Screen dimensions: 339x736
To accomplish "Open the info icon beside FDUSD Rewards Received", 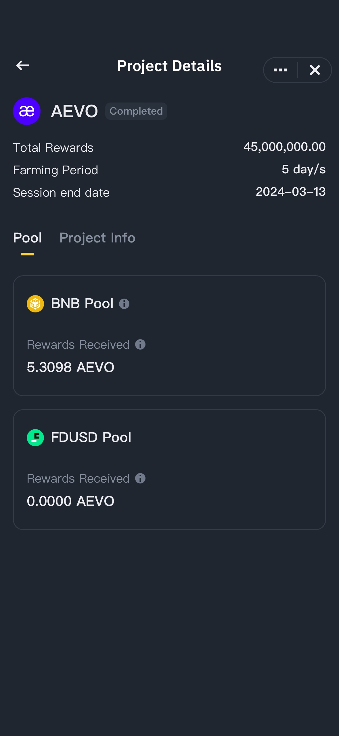I will click(x=140, y=478).
